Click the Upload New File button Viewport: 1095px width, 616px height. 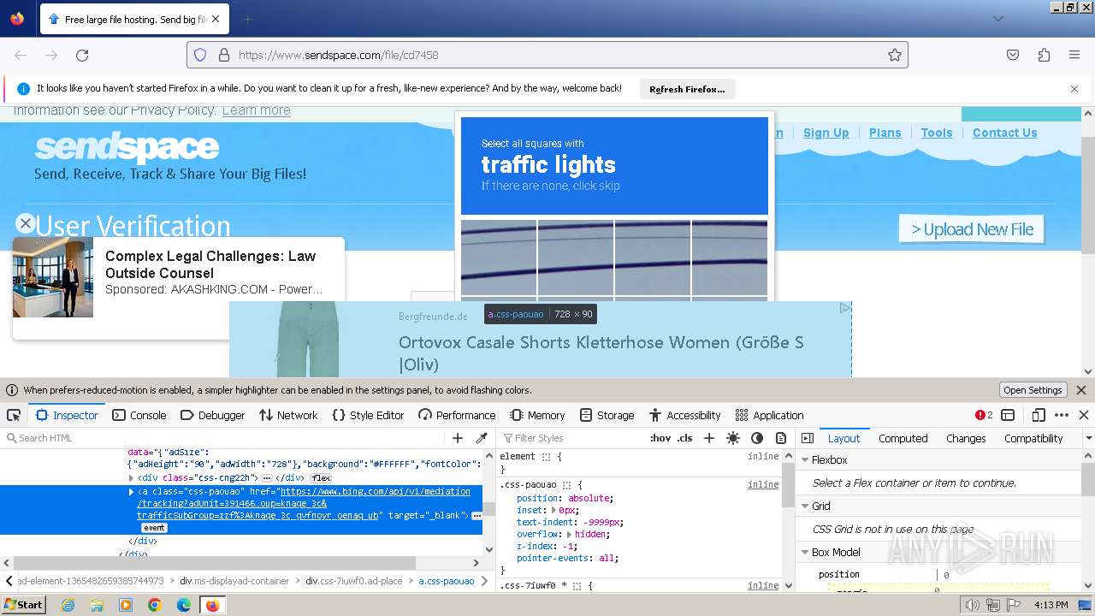click(x=972, y=229)
